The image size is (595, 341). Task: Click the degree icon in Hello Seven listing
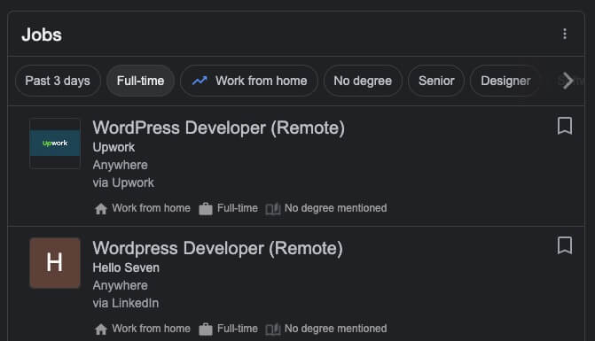pyautogui.click(x=273, y=329)
